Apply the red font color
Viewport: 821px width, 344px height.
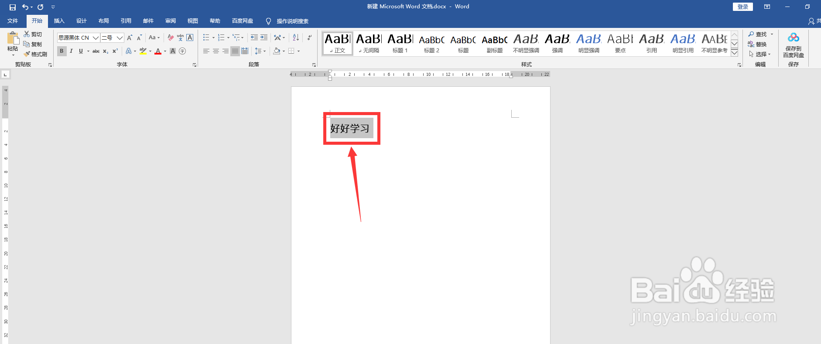pos(158,51)
